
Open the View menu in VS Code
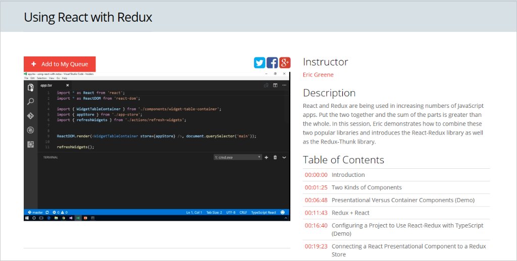[51, 78]
